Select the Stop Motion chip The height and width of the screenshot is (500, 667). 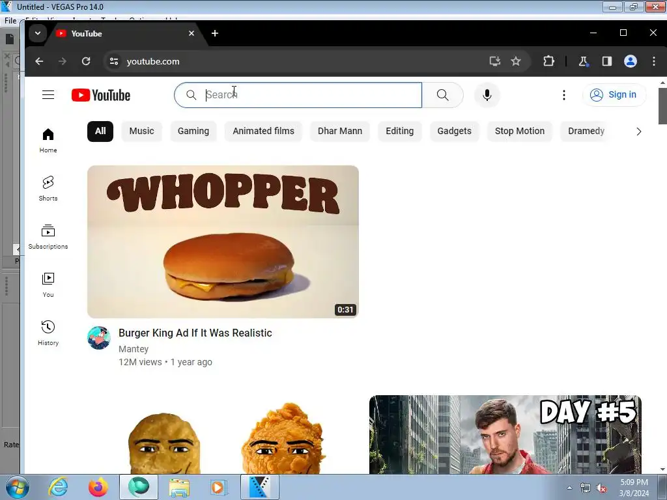[x=519, y=131]
